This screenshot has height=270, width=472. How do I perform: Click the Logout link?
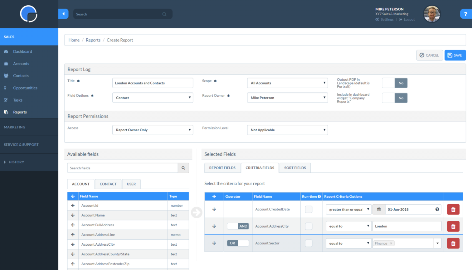[x=407, y=19]
